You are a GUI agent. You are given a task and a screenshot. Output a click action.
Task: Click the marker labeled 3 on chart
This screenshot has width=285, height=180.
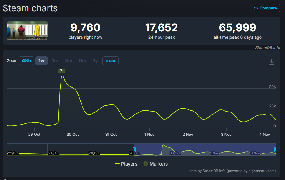61,71
